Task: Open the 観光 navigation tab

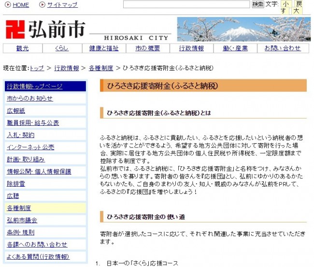Action: coord(22,48)
